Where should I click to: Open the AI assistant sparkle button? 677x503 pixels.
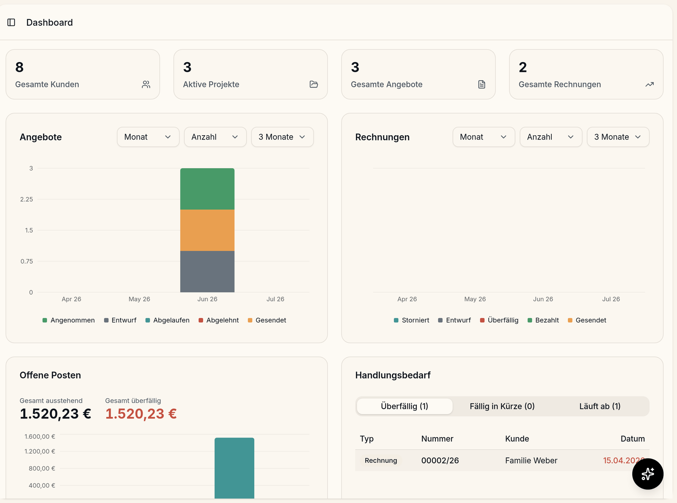click(x=648, y=474)
